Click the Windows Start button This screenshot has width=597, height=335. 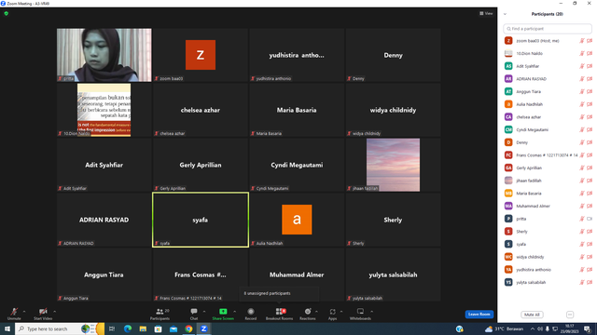7,328
